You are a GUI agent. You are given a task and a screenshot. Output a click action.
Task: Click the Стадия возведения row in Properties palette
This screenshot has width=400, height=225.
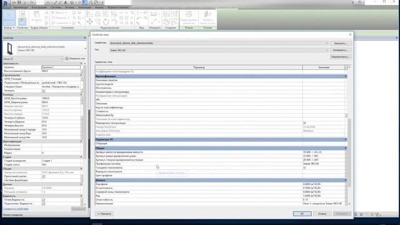tap(41, 161)
